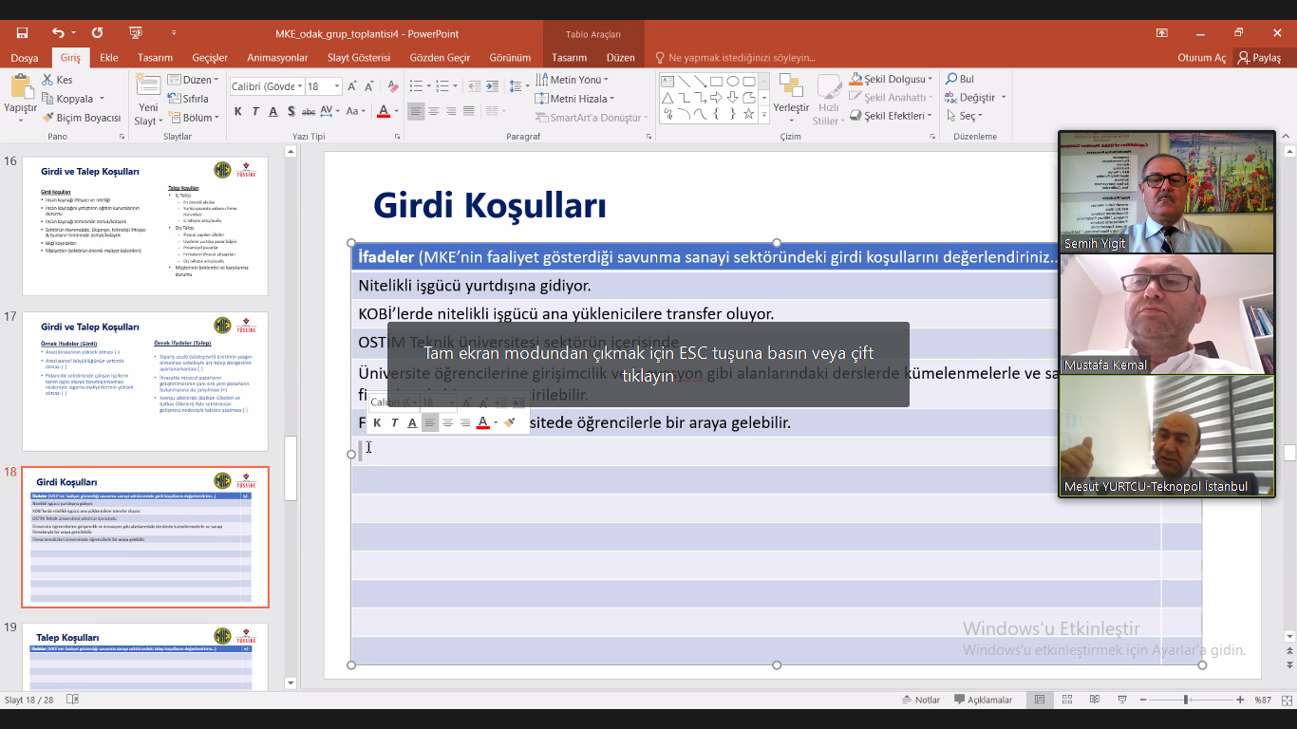Justify text in the ribbon Paragraf group
Screen dimensions: 1297x729
pyautogui.click(x=469, y=112)
